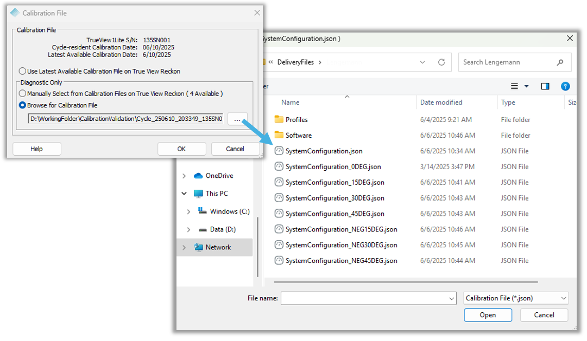Click SystemConfiguration.json file icon
This screenshot has width=587, height=341.
[279, 151]
